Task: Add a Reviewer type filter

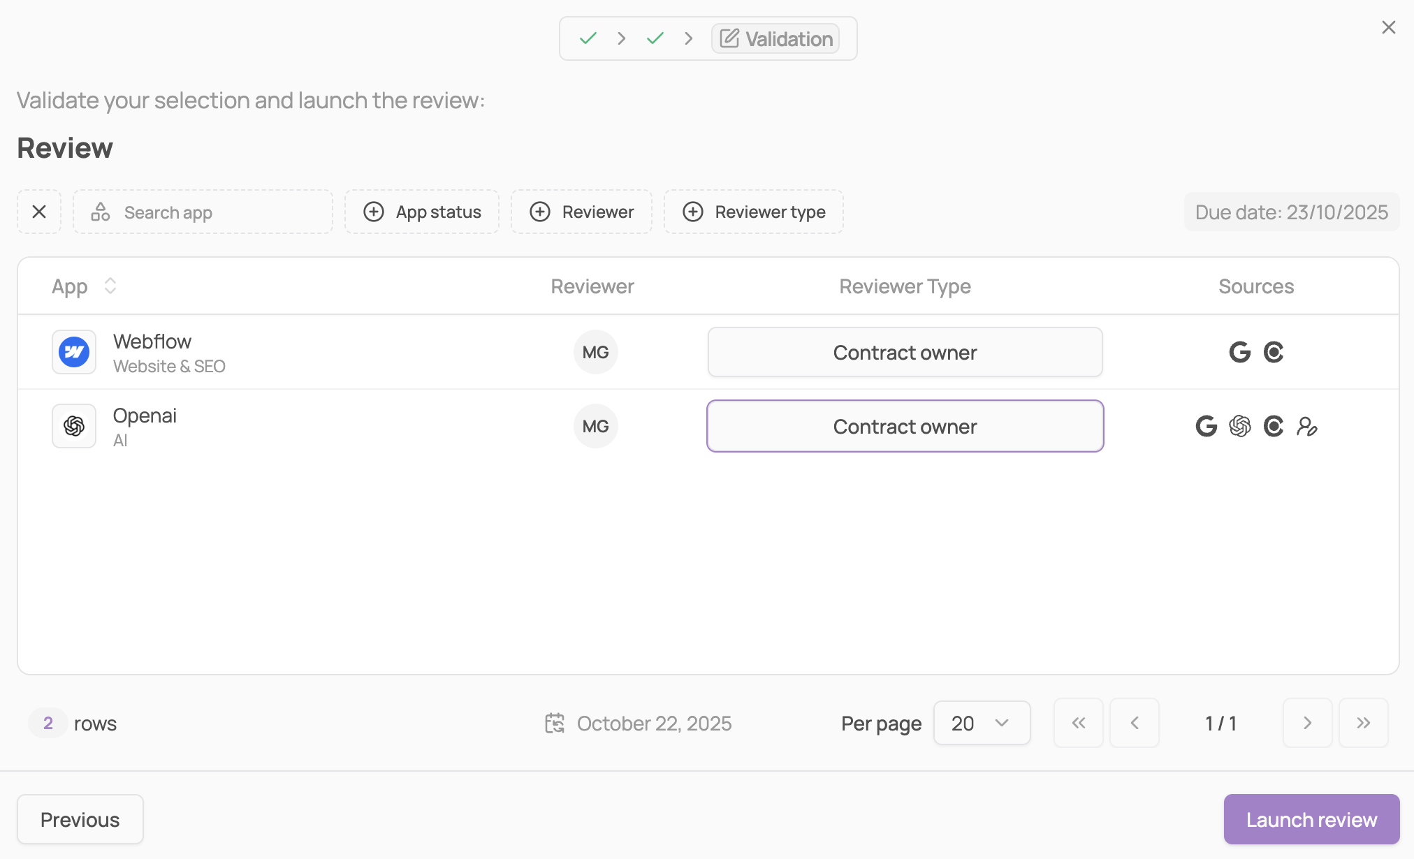Action: pos(753,212)
